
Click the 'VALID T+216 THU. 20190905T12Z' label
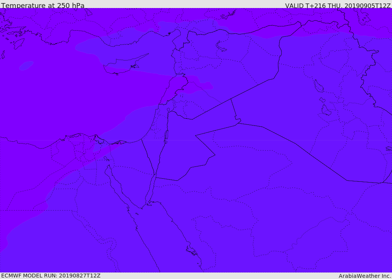(338, 5)
